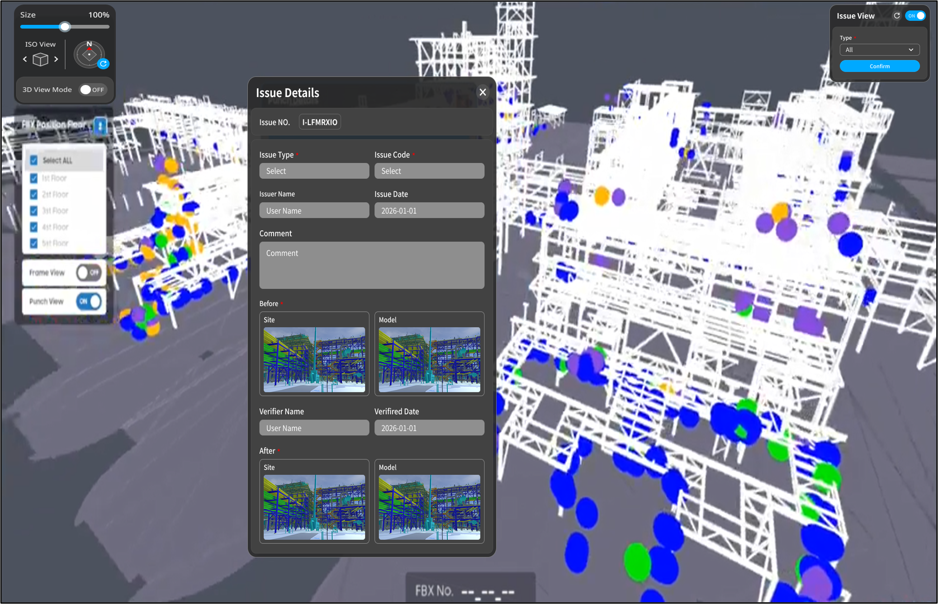Turn on 3D View Mode

(x=92, y=90)
